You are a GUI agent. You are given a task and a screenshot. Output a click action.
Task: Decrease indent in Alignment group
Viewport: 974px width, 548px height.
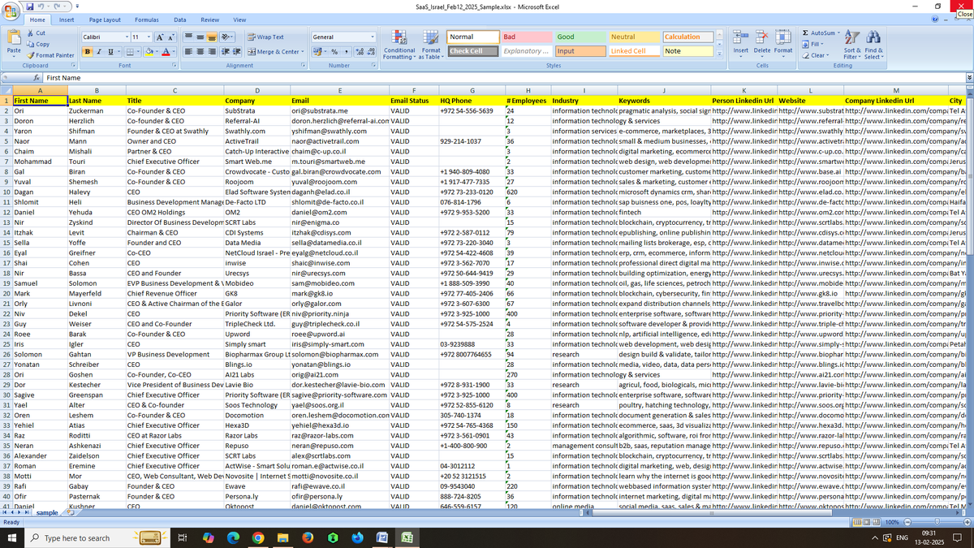(x=226, y=52)
